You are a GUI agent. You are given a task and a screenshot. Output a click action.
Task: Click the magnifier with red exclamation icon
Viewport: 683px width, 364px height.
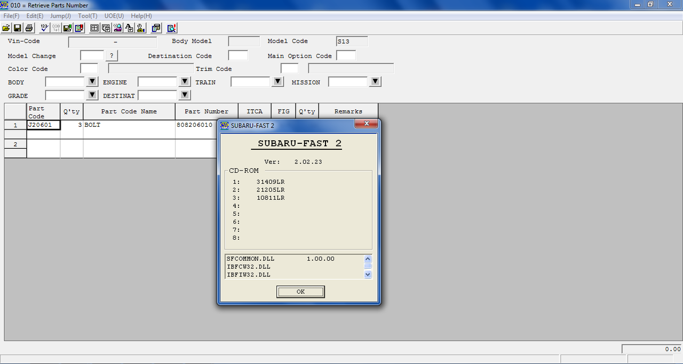(x=172, y=28)
